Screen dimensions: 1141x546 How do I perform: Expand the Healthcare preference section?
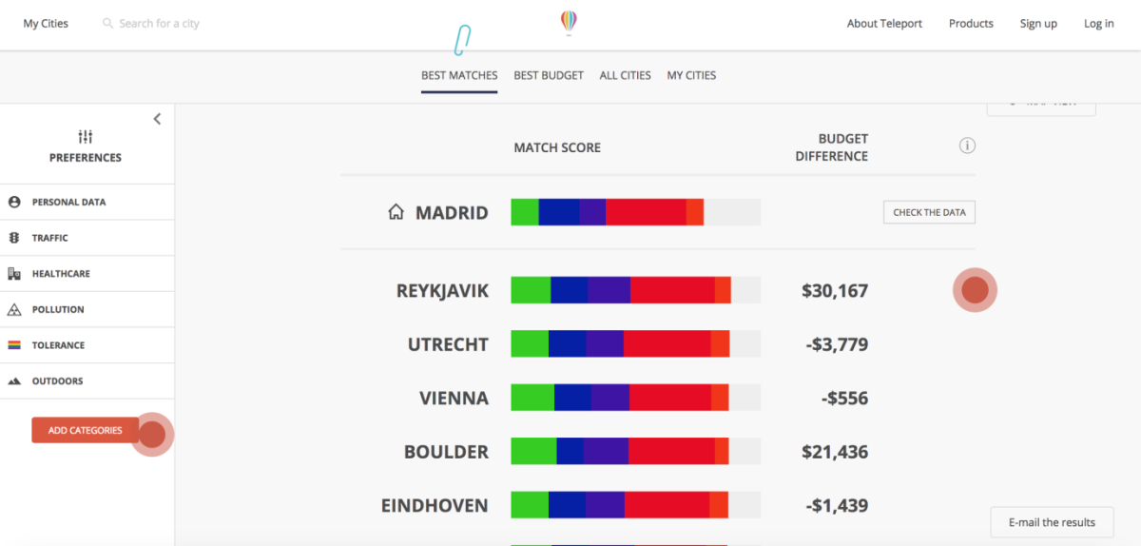[61, 274]
